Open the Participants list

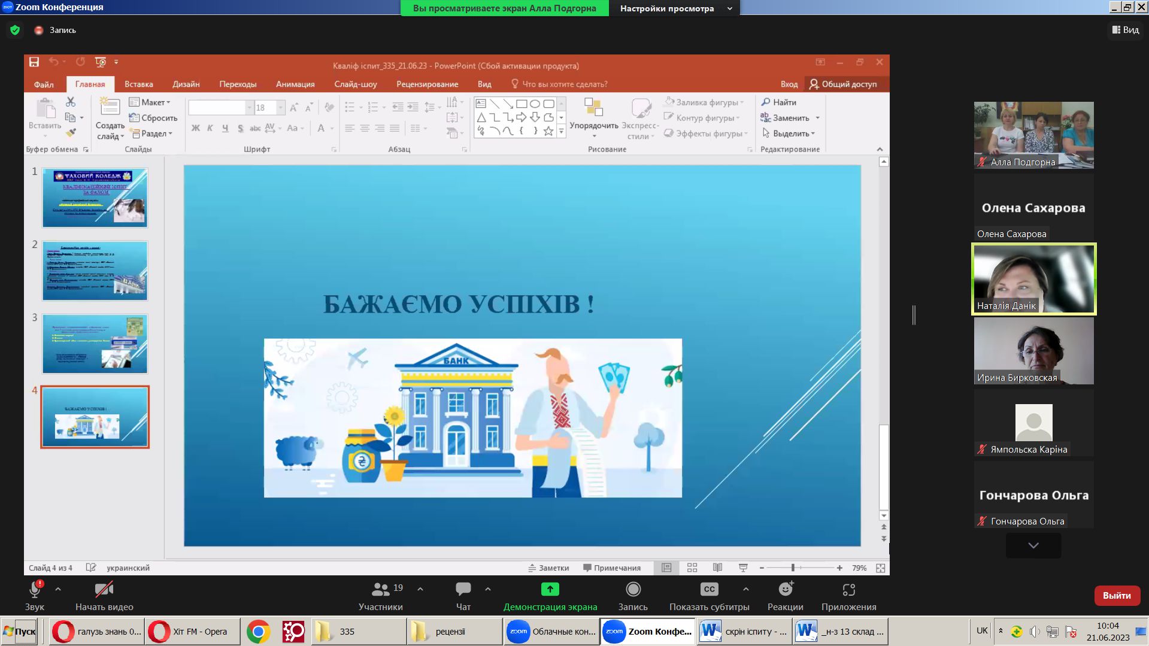tap(381, 596)
